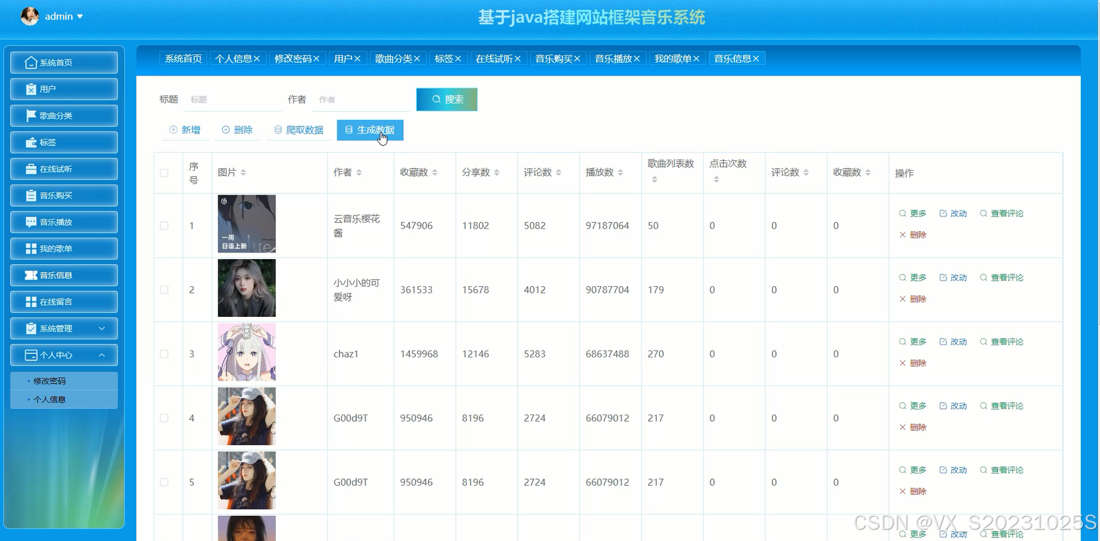The height and width of the screenshot is (541, 1100).
Task: Check the checkbox for row 2
Action: click(x=164, y=290)
